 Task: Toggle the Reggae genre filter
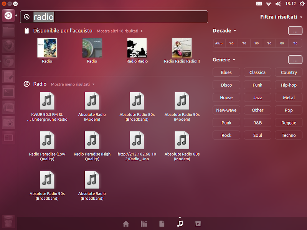289,123
